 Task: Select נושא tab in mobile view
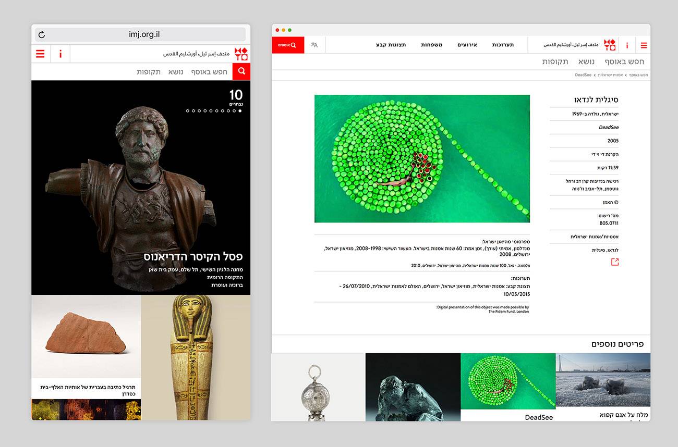click(176, 72)
